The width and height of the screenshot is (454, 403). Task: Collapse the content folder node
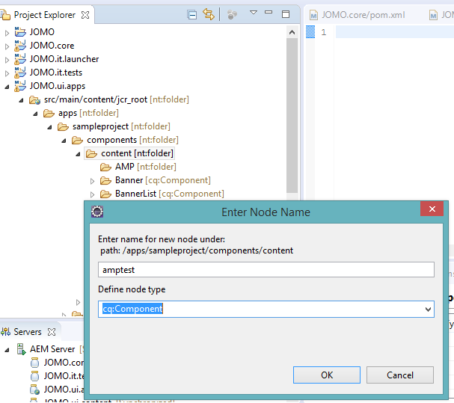(78, 154)
